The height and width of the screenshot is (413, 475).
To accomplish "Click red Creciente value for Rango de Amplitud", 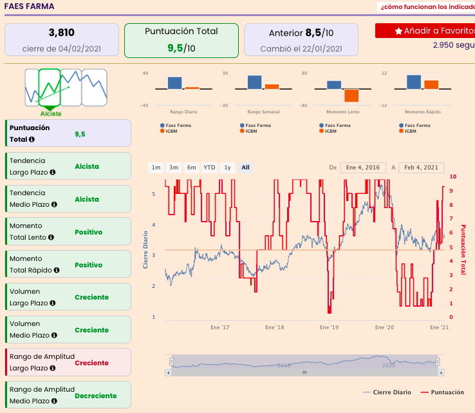I will tap(92, 363).
